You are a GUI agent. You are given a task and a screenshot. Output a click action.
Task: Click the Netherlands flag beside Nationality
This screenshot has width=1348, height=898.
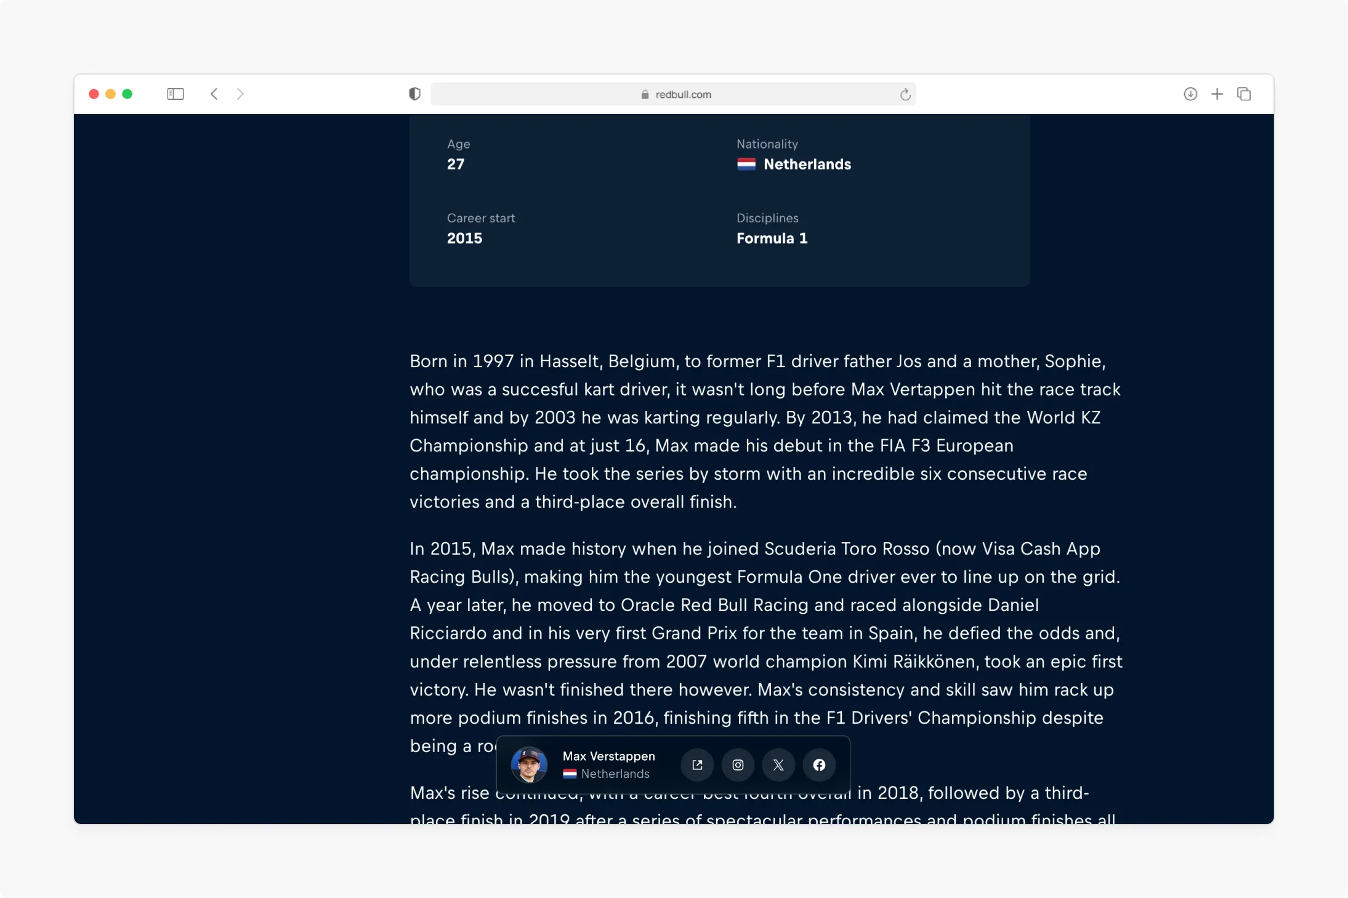(746, 164)
